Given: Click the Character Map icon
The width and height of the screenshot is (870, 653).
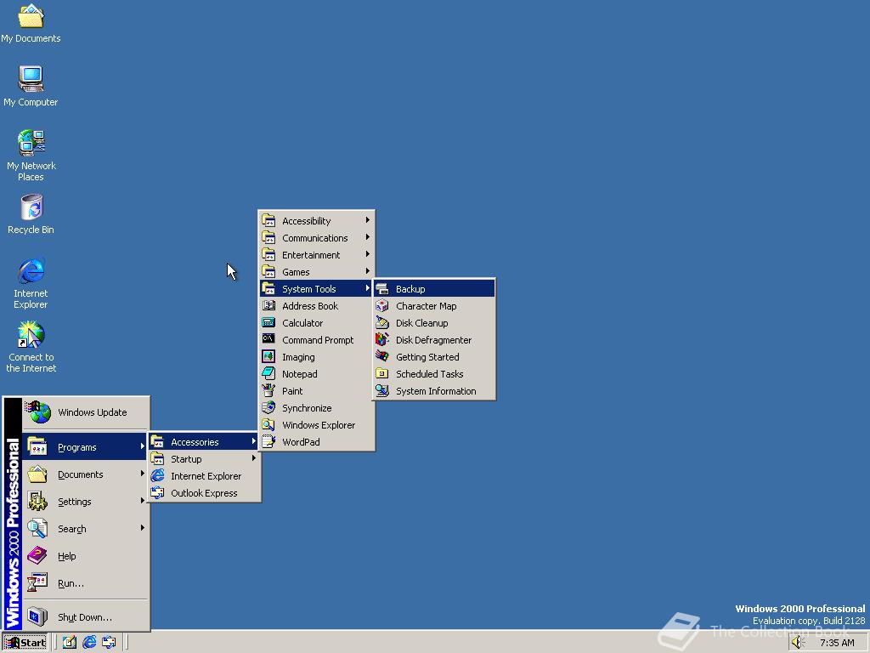Looking at the screenshot, I should coord(381,306).
